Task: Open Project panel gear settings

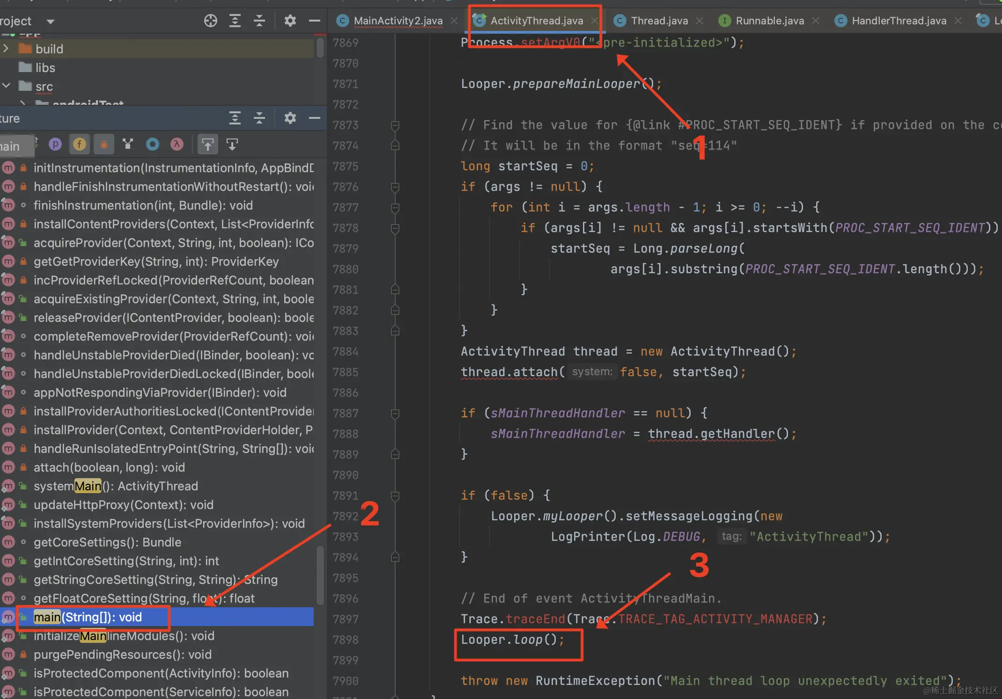Action: 290,21
